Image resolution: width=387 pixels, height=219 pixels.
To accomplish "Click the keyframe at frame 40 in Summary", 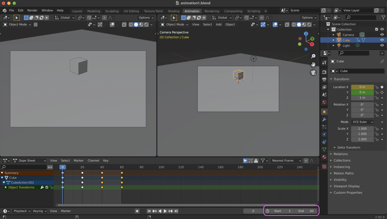I will 102,173.
